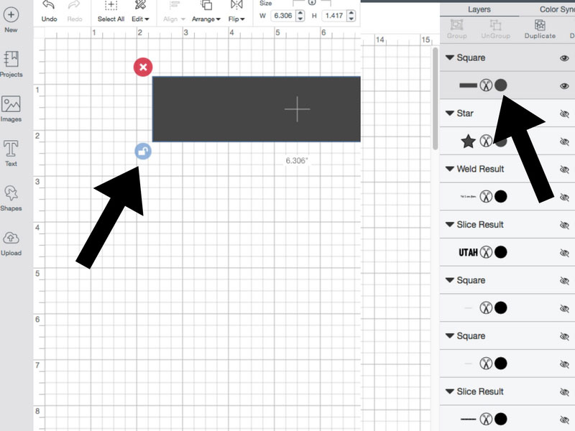Switch to the Layers tab
This screenshot has height=431, width=575.
pos(479,9)
